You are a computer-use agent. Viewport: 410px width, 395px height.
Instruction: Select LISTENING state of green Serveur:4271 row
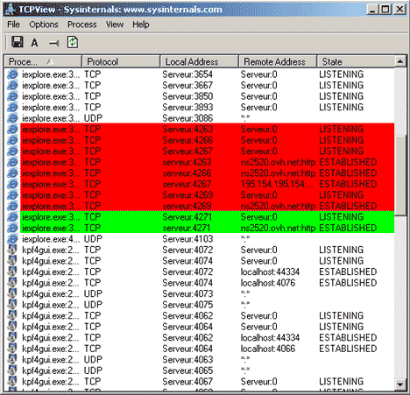coord(341,217)
